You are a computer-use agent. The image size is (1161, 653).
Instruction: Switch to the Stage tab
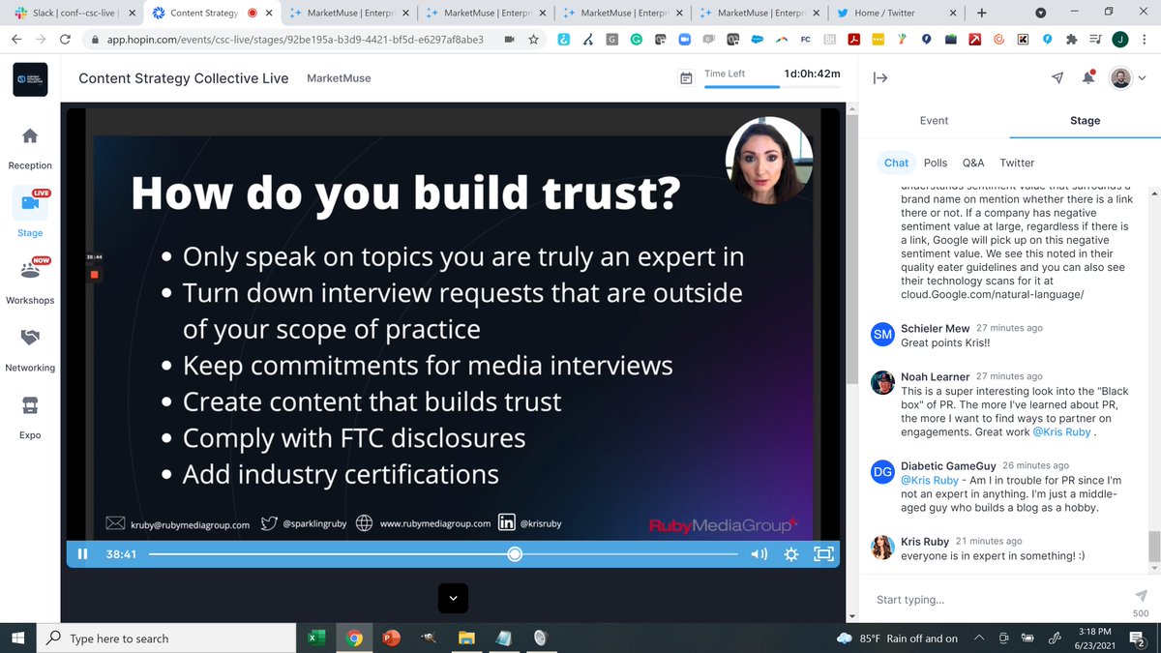tap(1085, 121)
